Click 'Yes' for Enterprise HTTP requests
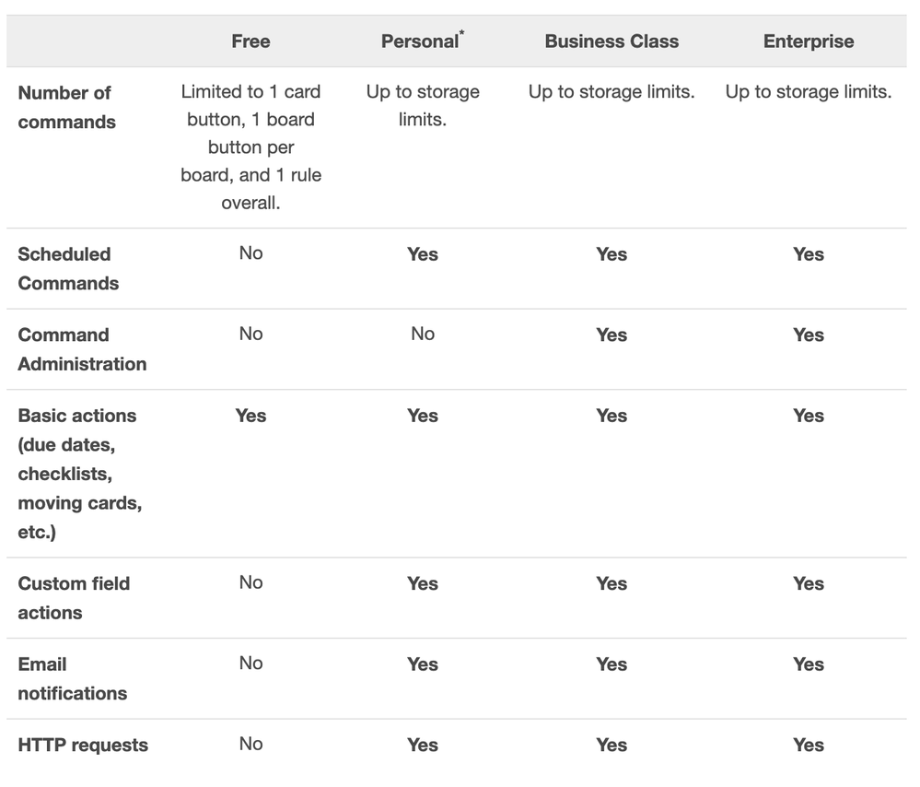This screenshot has height=787, width=920. pos(808,745)
